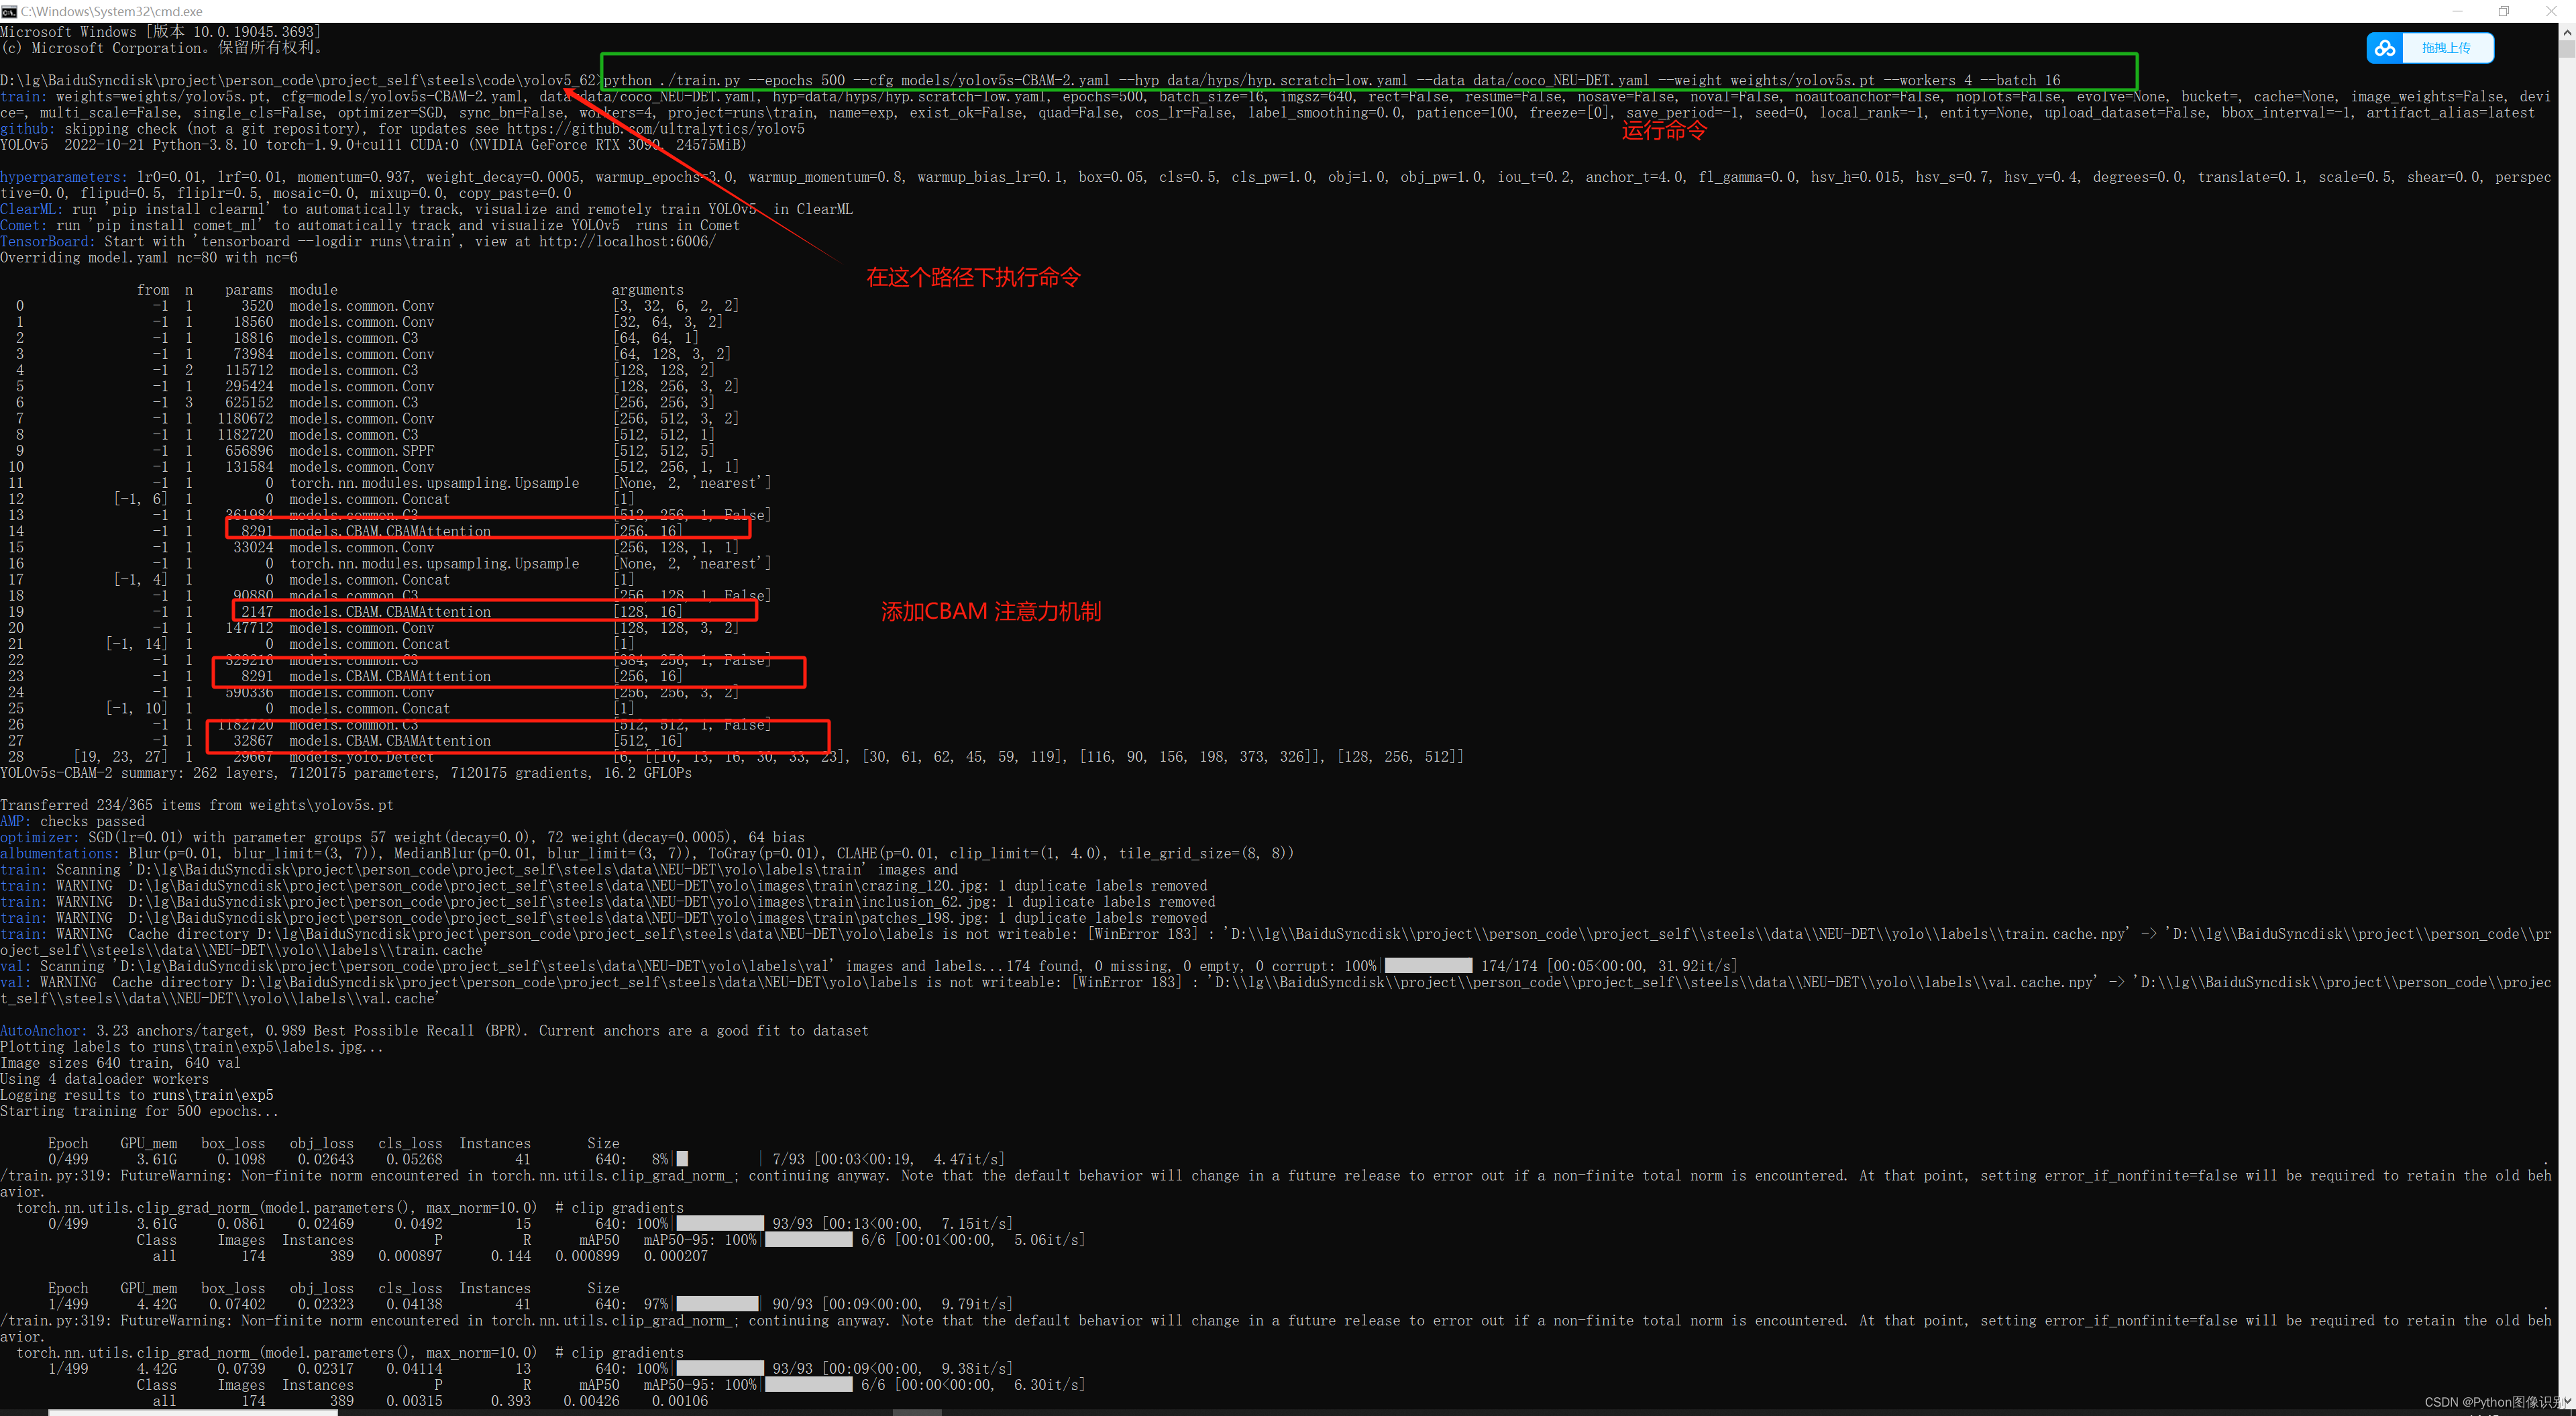
Task: Click the 'ClearML:' label
Action: (32, 209)
